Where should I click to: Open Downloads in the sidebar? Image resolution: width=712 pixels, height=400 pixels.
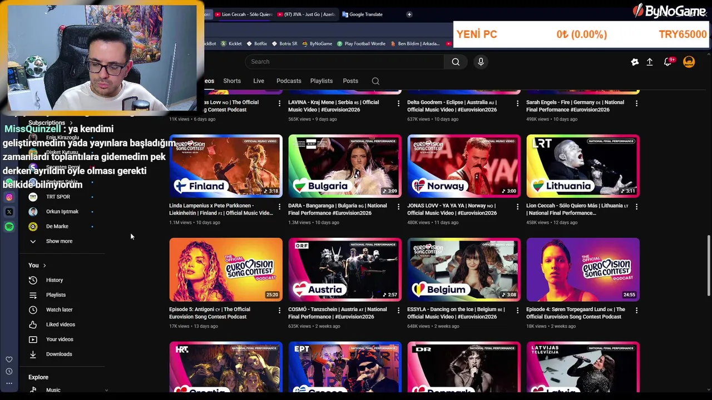[x=58, y=354]
